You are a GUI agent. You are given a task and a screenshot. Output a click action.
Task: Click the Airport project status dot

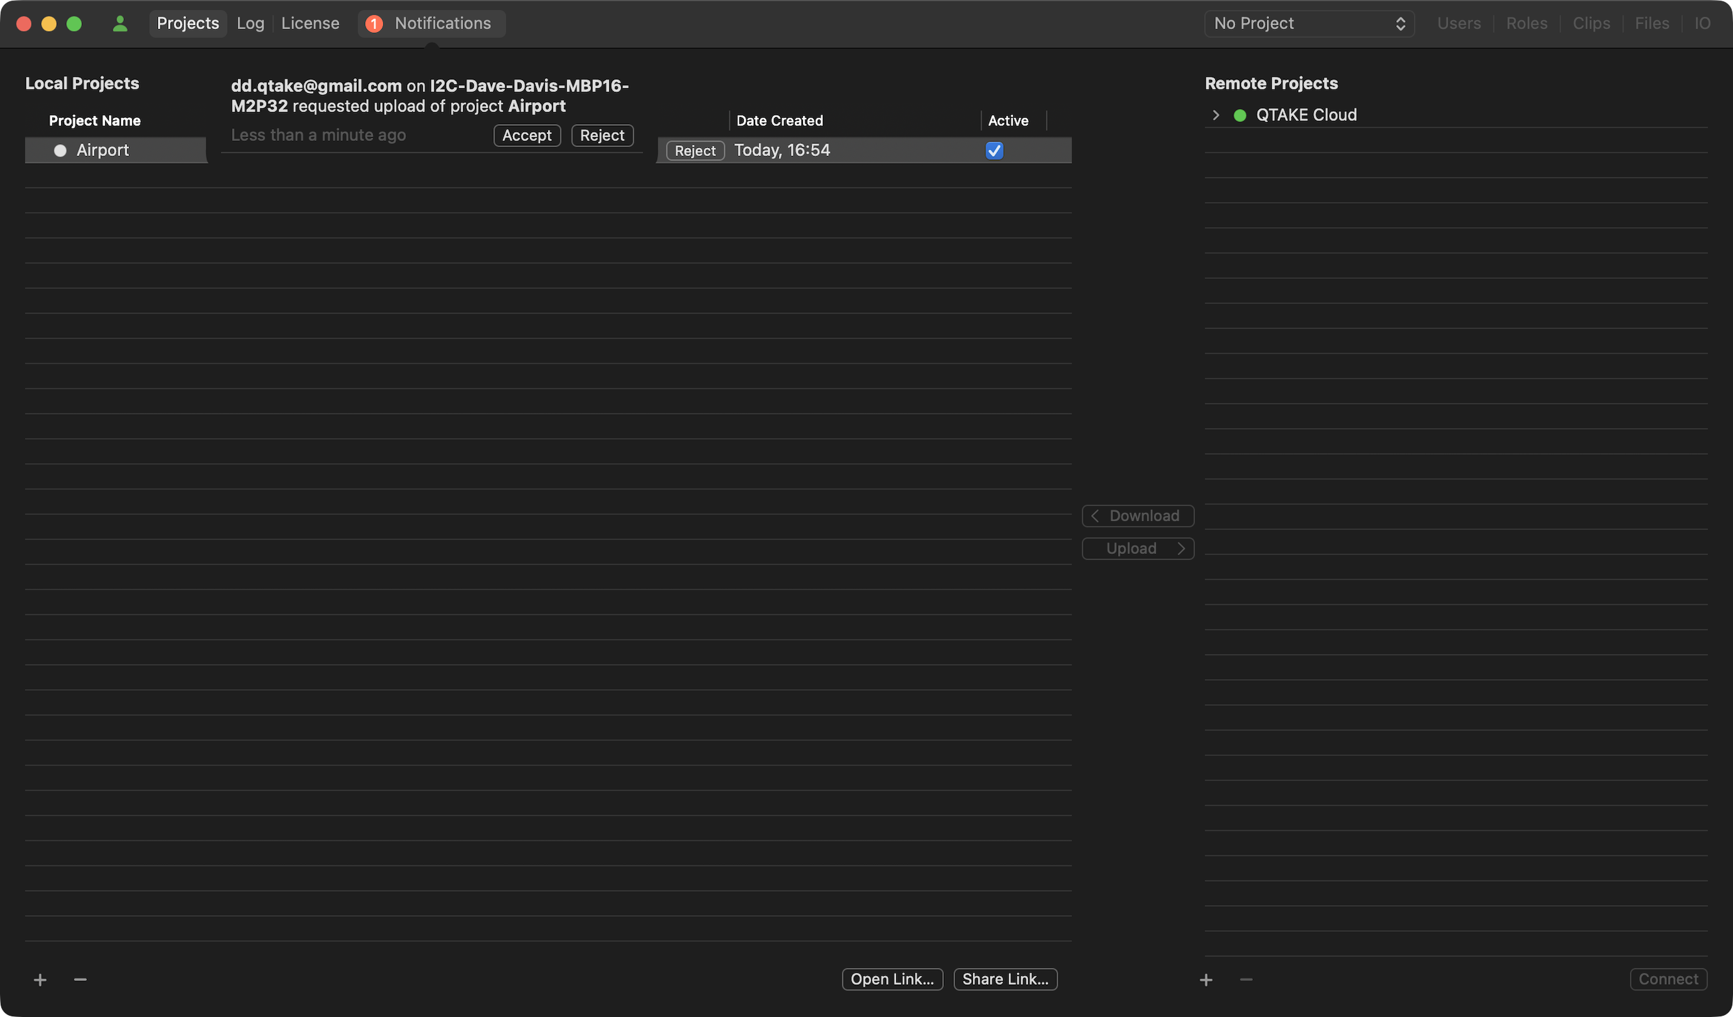pos(60,150)
